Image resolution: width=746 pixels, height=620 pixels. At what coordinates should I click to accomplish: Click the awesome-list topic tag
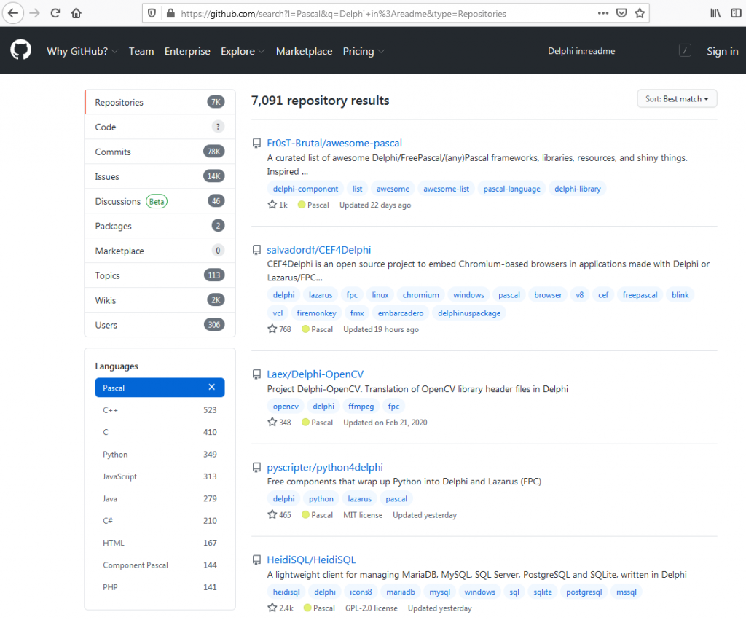pyautogui.click(x=447, y=189)
